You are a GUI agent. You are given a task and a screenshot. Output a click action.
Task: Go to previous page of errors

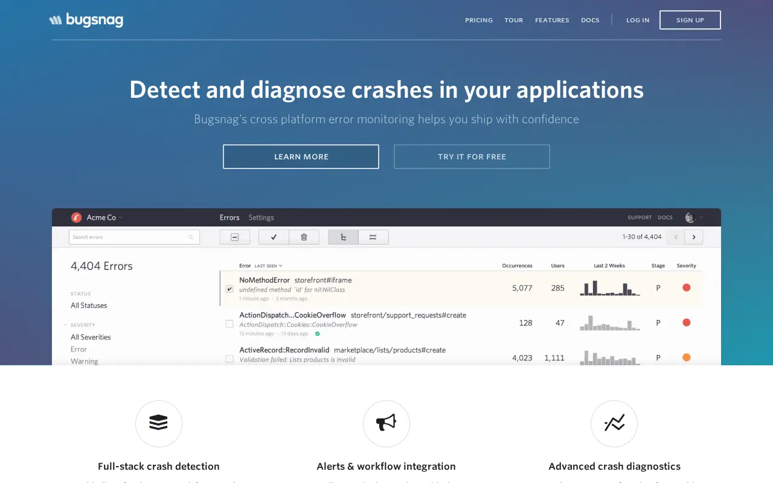tap(676, 237)
